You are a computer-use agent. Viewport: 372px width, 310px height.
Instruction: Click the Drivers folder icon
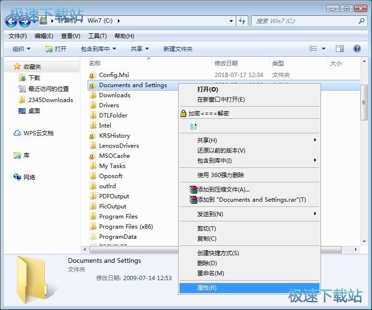(93, 105)
